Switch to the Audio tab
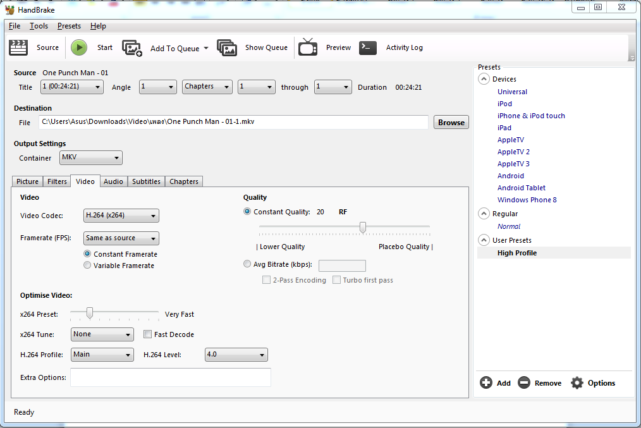This screenshot has height=428, width=641. click(113, 181)
